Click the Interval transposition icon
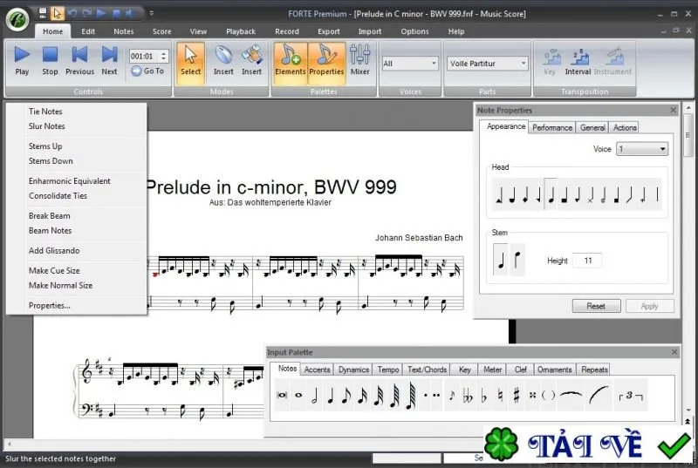Image resolution: width=698 pixels, height=468 pixels. click(578, 62)
